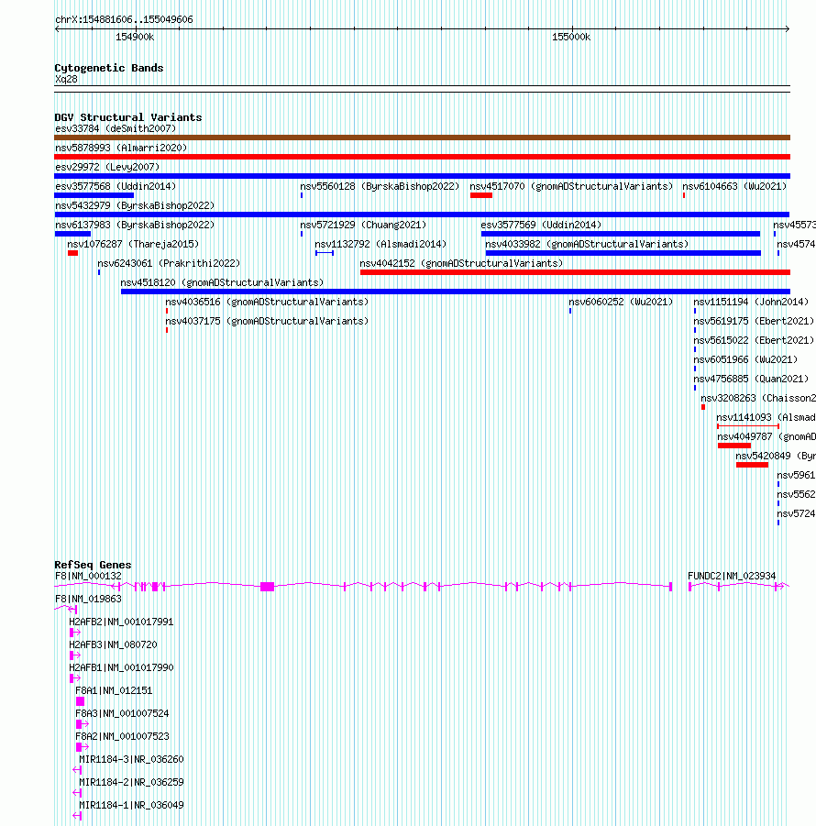Click nsv6243061 (Prakrithi2022) label
816x826 pixels.
point(169,263)
